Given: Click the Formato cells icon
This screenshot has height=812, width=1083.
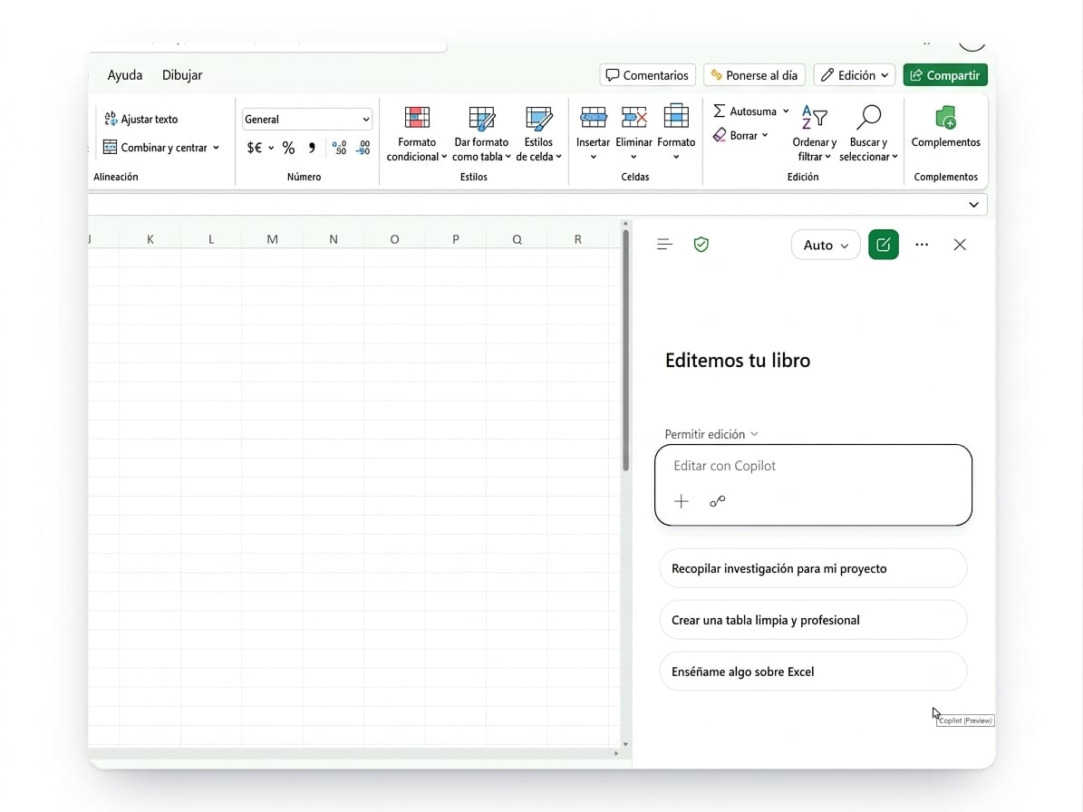Looking at the screenshot, I should [676, 118].
